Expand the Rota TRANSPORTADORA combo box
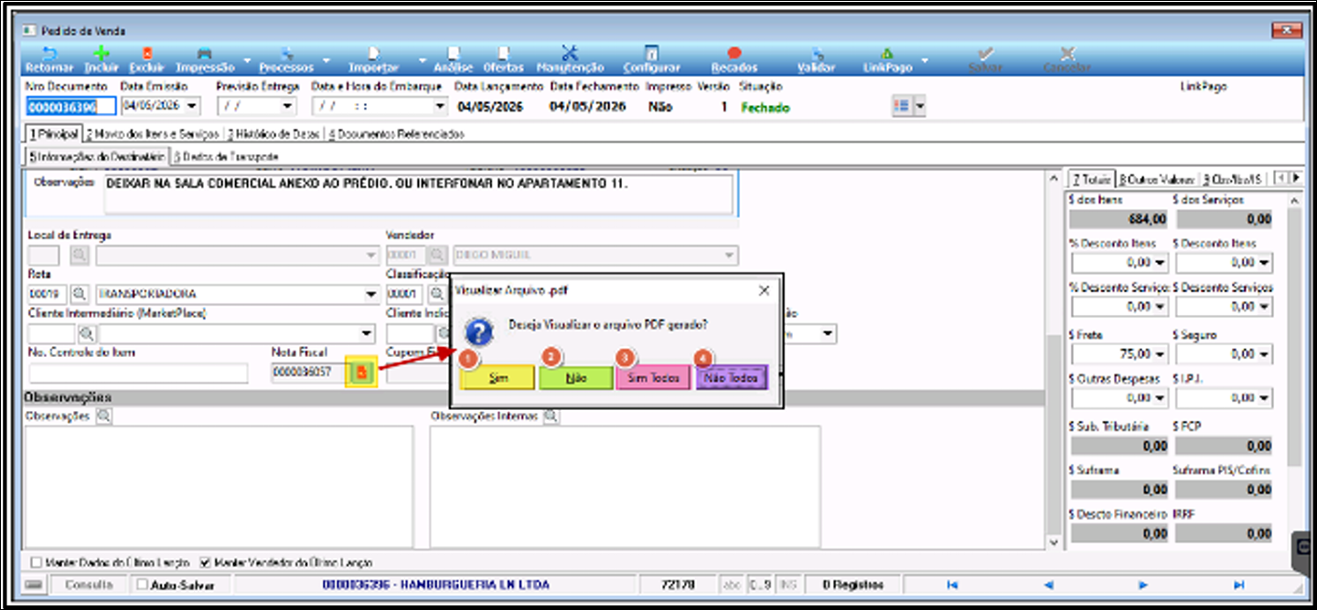This screenshot has height=610, width=1317. pos(371,294)
